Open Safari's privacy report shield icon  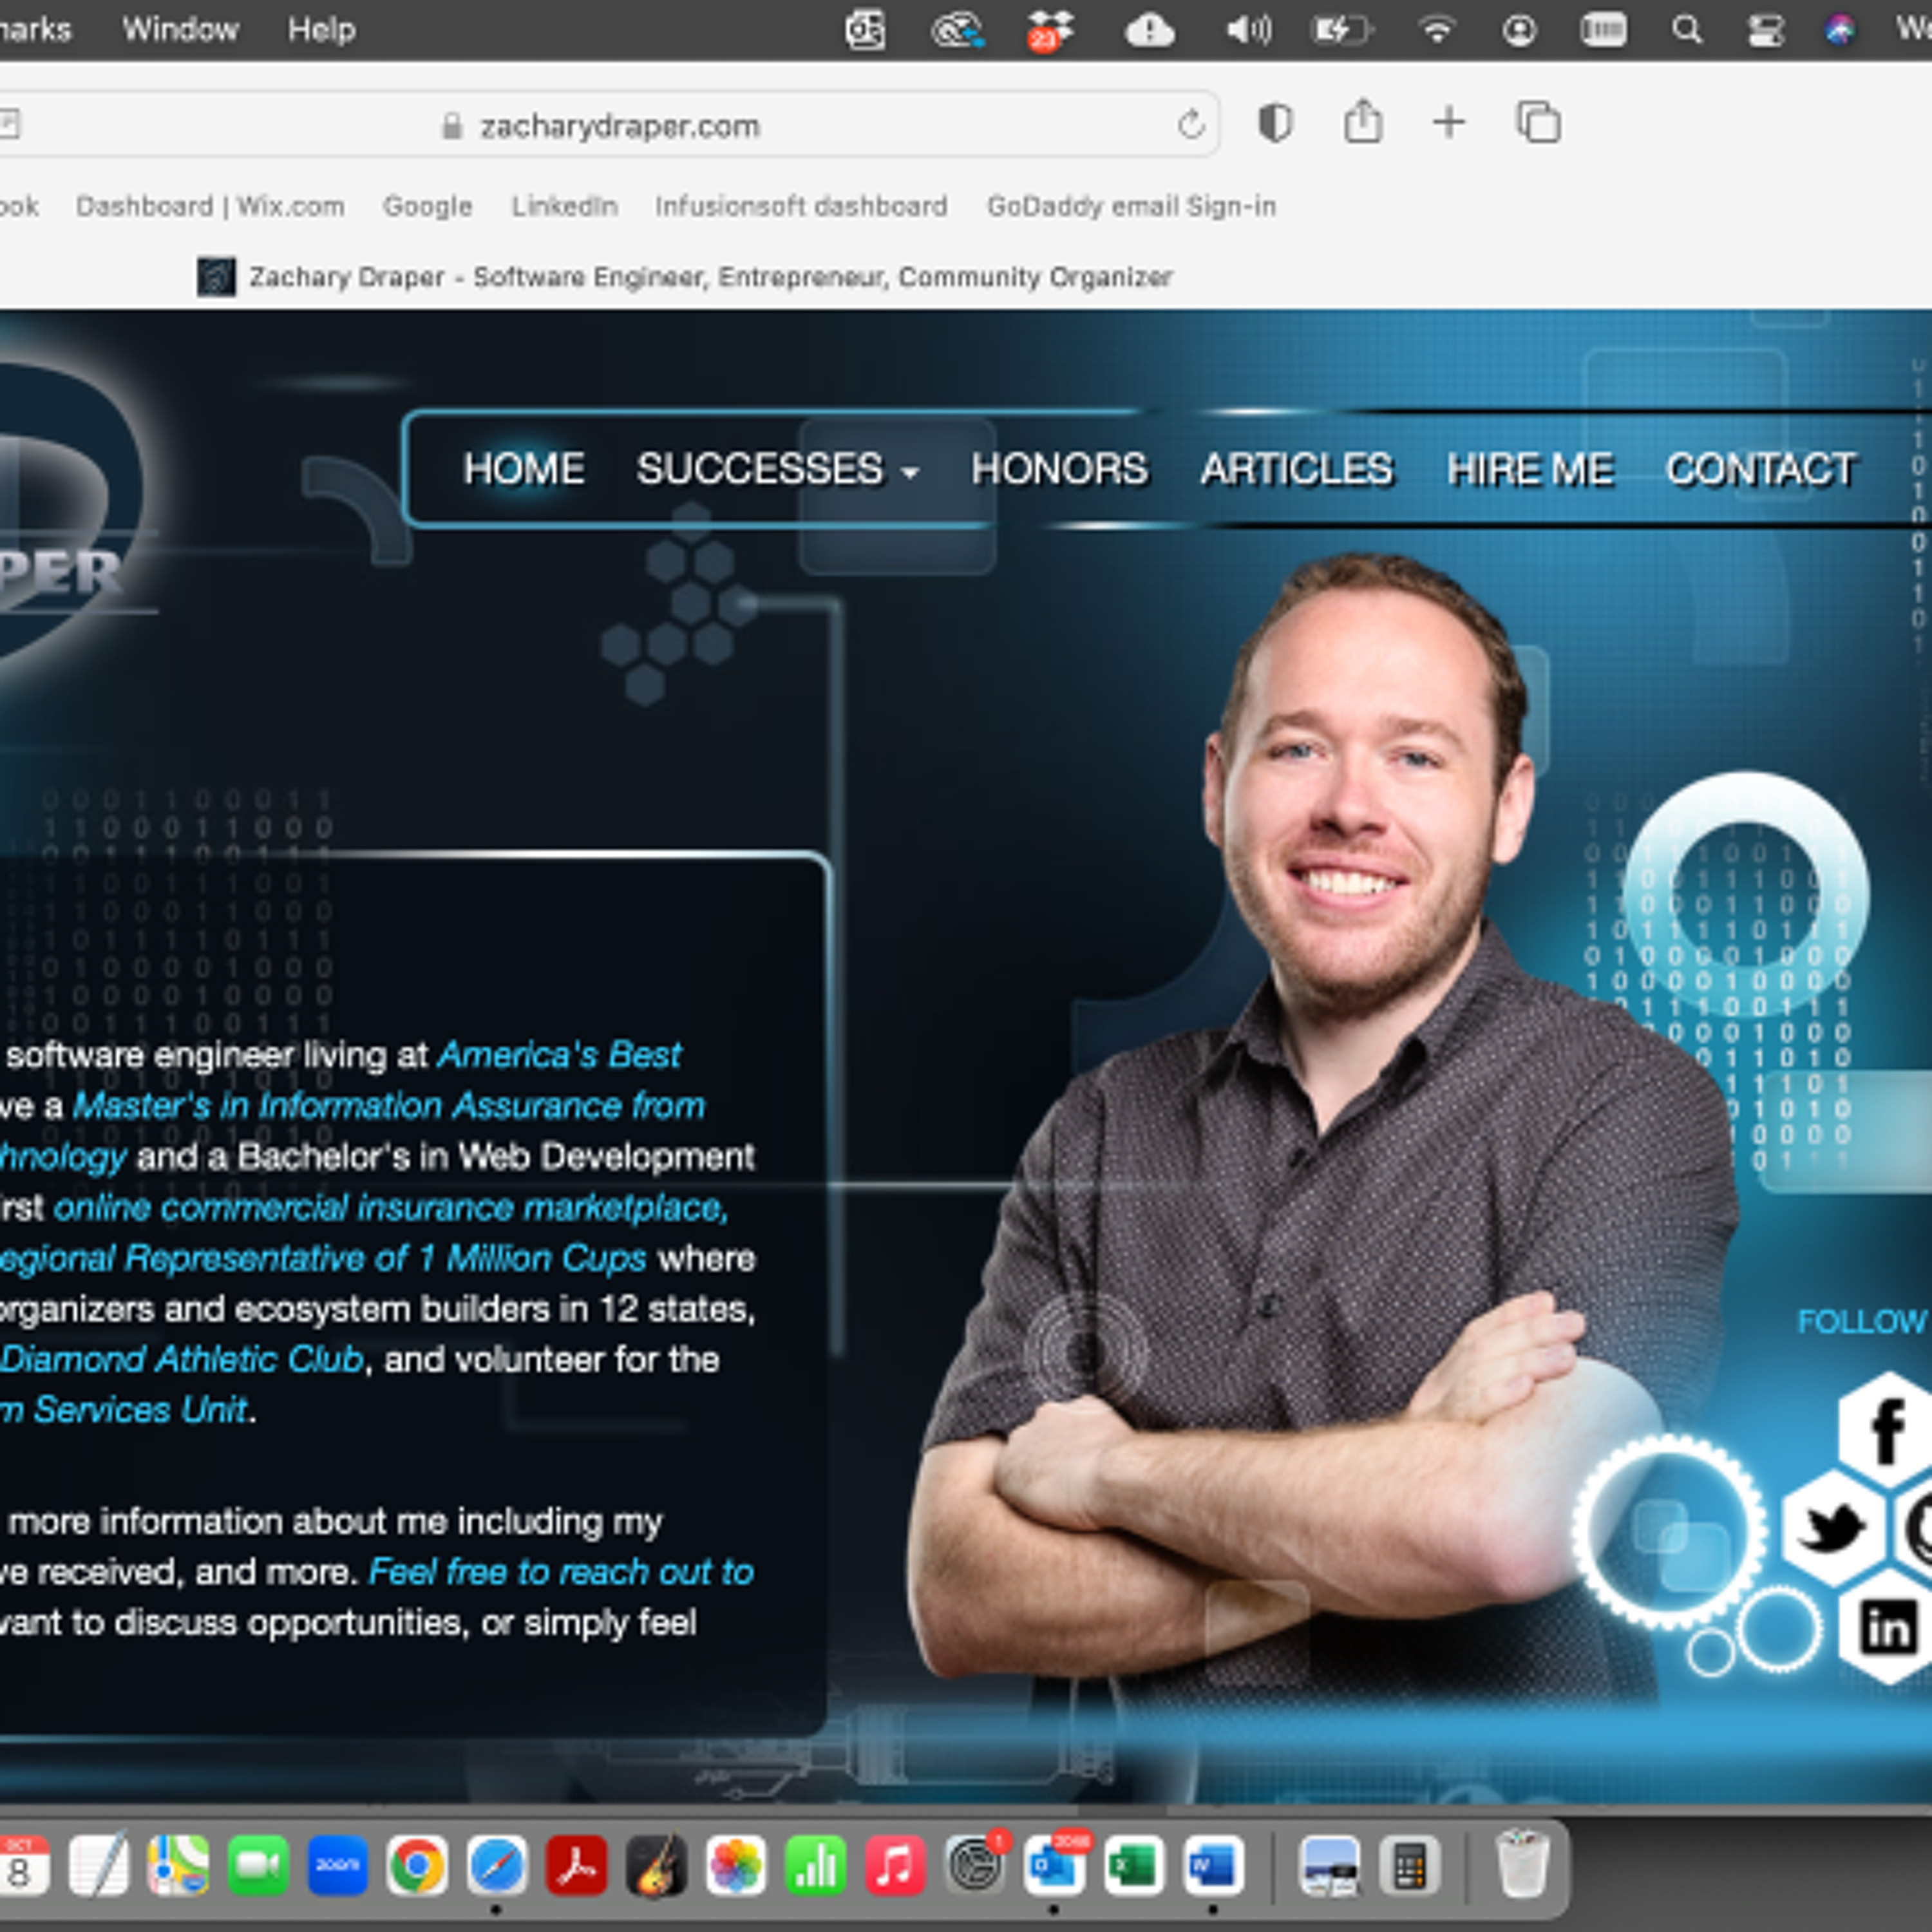pos(1275,123)
